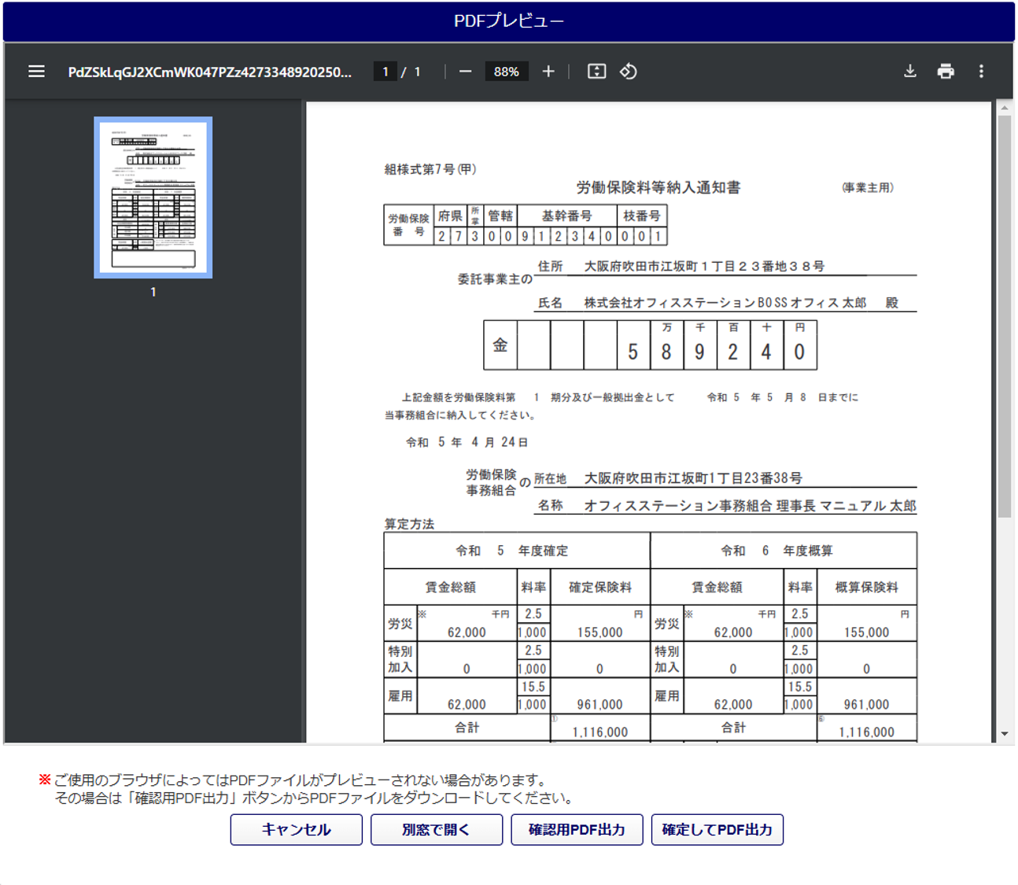Screen dimensions: 1018x885
Task: Click the PDFプレビュー title bar
Action: point(508,21)
